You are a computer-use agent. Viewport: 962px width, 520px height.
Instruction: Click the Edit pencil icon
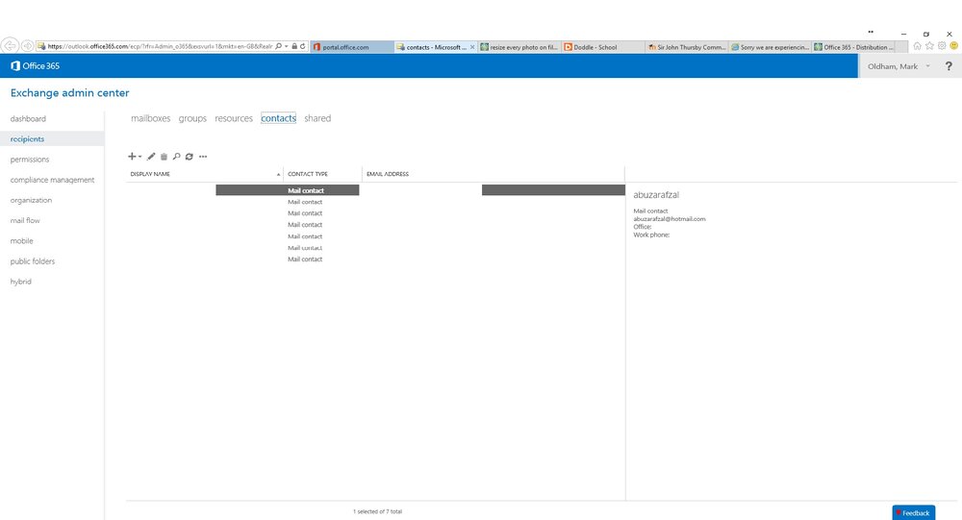[x=151, y=157]
